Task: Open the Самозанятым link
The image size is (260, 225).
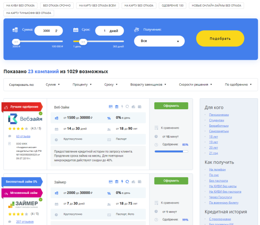Action: 219,131
